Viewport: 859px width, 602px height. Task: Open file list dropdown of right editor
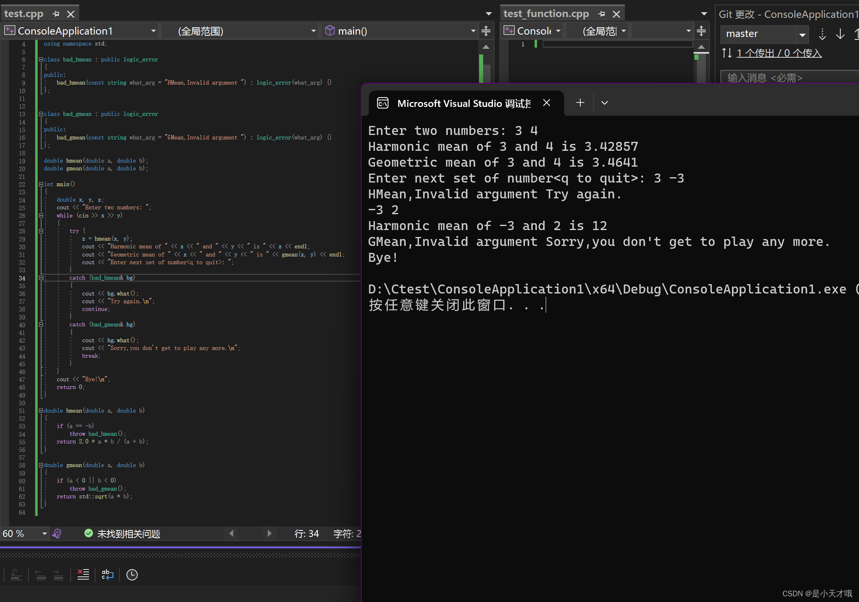pyautogui.click(x=704, y=14)
